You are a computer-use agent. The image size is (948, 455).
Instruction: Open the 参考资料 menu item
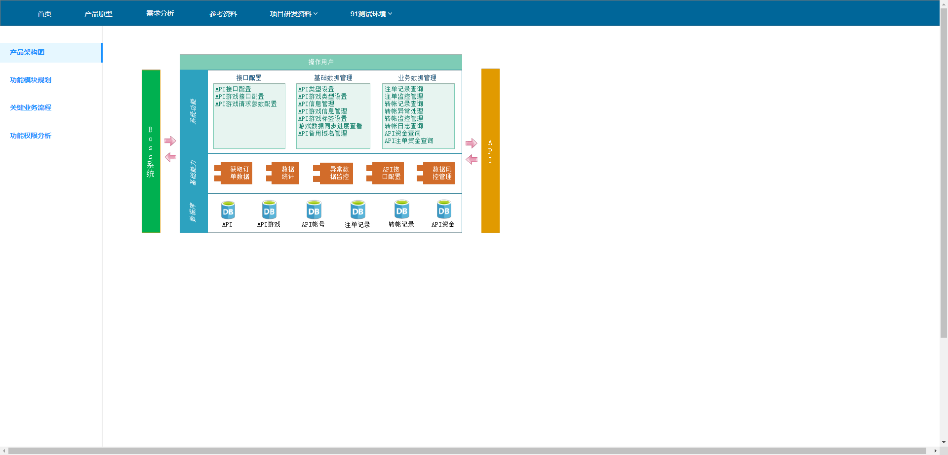(x=223, y=14)
